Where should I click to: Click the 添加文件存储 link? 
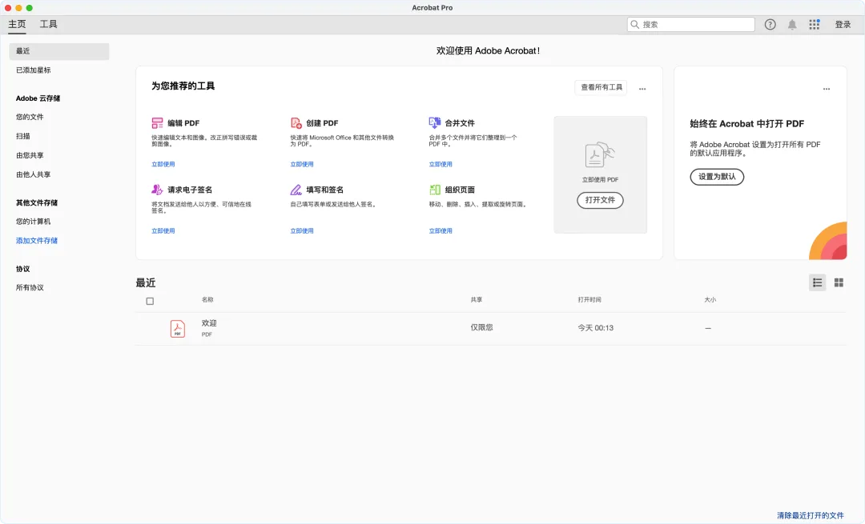pyautogui.click(x=37, y=241)
